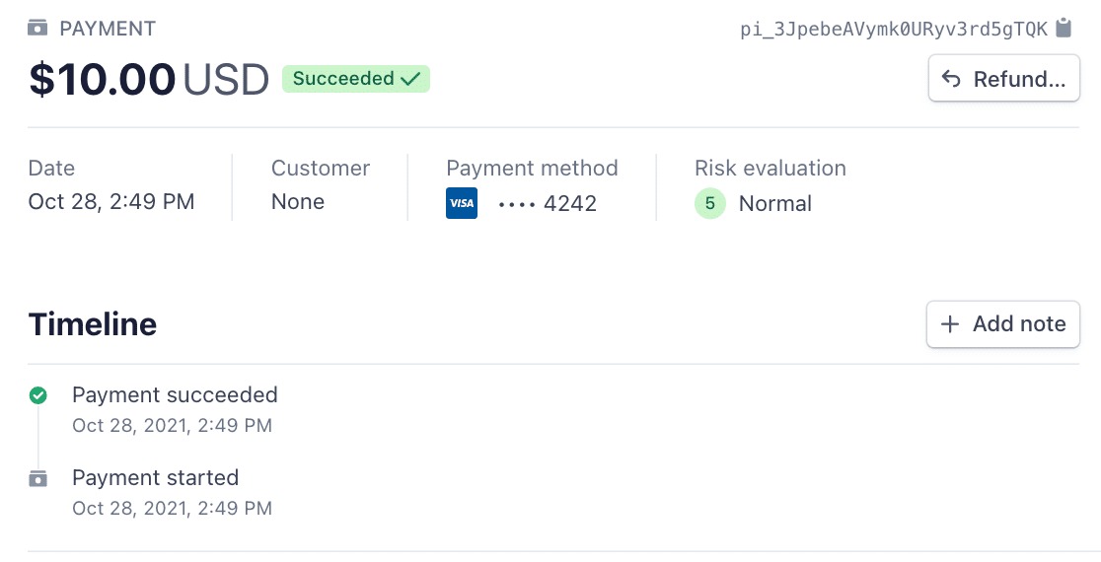Click the Visa card logo

462,203
